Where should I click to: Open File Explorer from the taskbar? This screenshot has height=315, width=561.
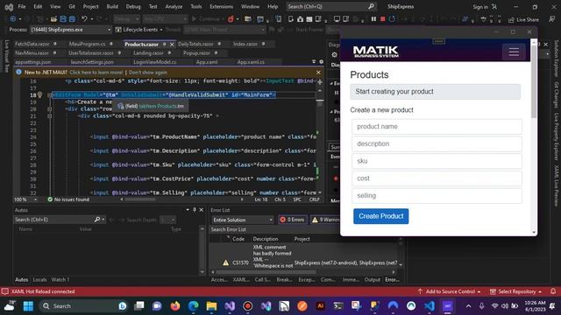(211, 306)
